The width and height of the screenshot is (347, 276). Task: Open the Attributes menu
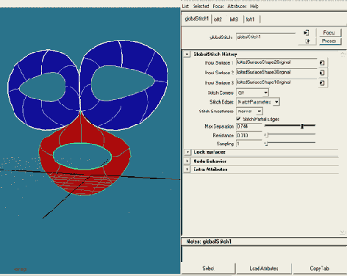pos(237,6)
